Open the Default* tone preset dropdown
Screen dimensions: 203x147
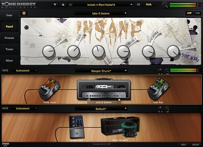101,109
